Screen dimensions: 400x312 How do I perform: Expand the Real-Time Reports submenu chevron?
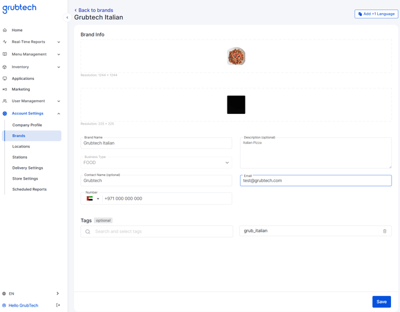(x=59, y=42)
